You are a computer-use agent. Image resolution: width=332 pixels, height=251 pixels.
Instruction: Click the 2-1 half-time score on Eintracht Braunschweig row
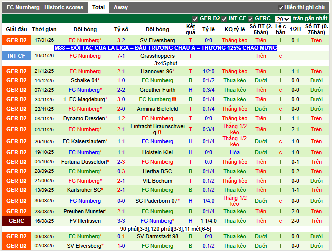click(295, 129)
